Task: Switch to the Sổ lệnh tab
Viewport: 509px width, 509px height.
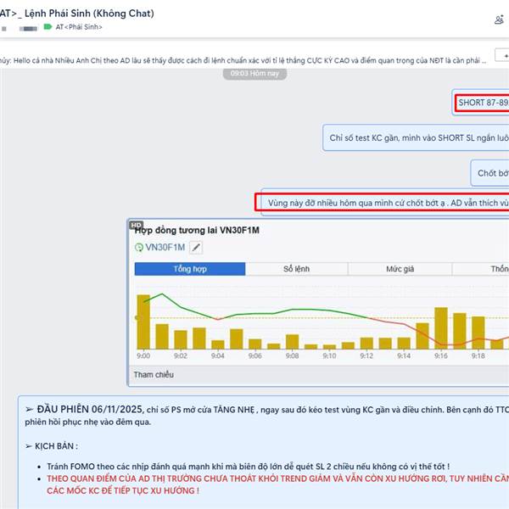Action: coord(296,269)
